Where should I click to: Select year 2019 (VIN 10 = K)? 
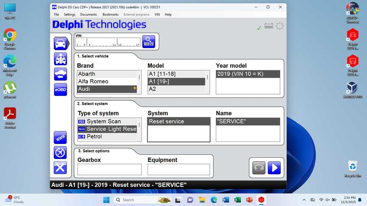pos(248,74)
